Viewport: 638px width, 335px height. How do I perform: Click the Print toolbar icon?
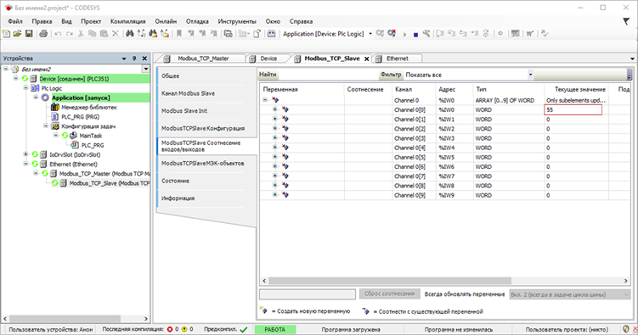pyautogui.click(x=43, y=34)
